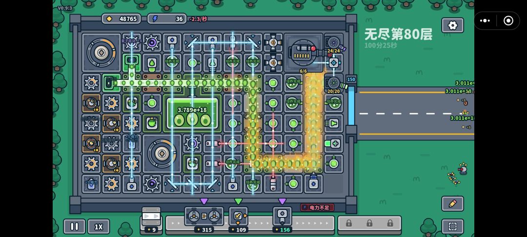527x237 pixels.
Task: Buy the power generator costing 156
Action: tap(282, 217)
